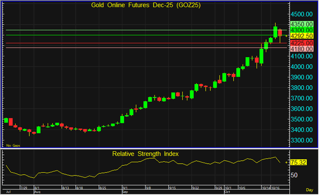Click the Sep month label on time axis
The image size is (319, 195).
point(125,191)
